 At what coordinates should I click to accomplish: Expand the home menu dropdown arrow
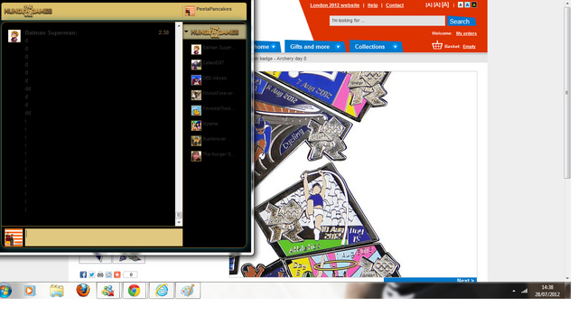274,47
